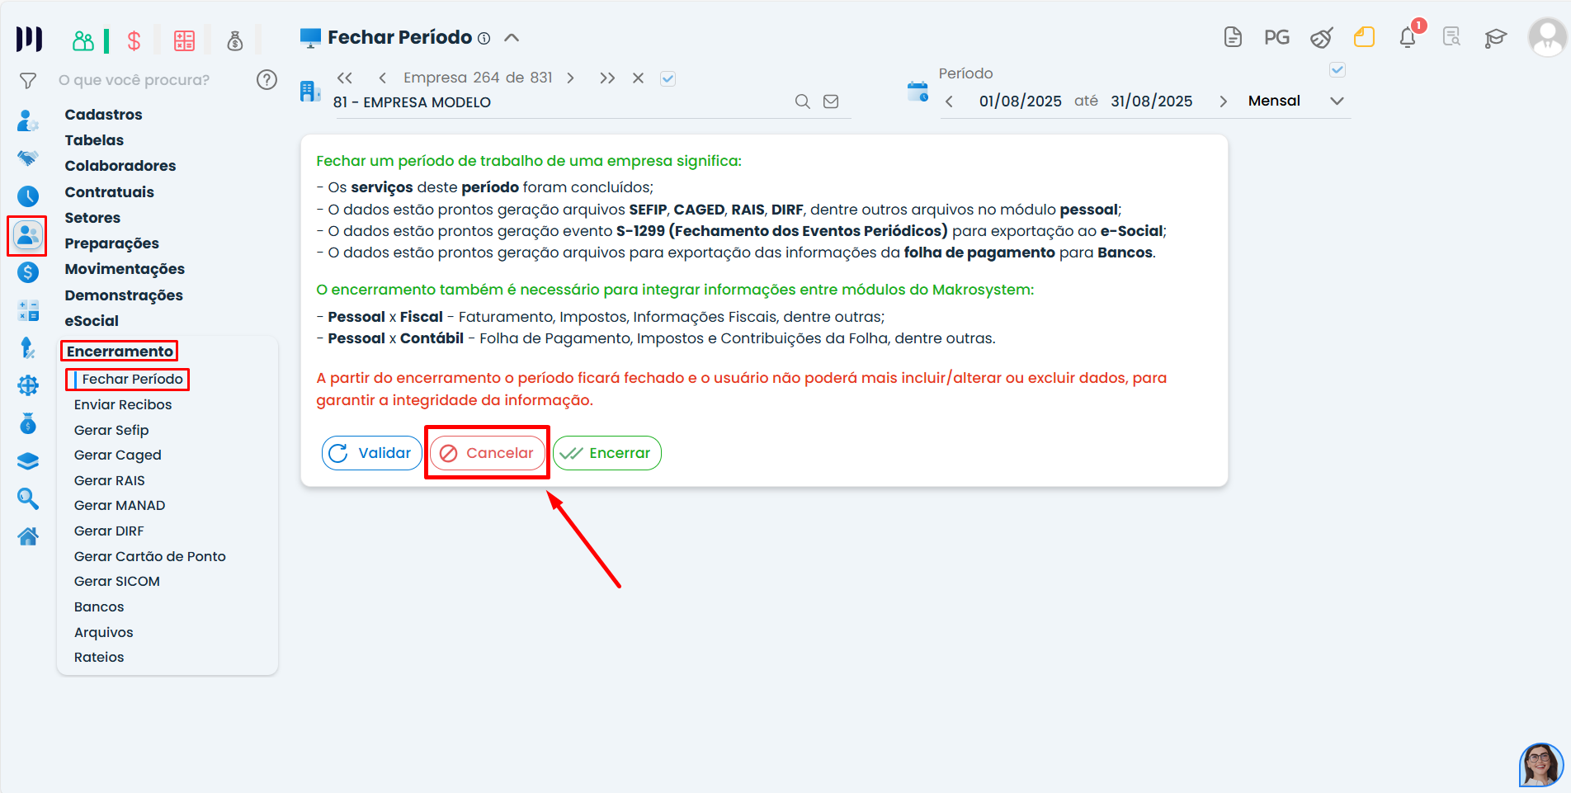Image resolution: width=1571 pixels, height=793 pixels.
Task: Open the virtual assistant chat avatar
Action: click(x=1540, y=765)
